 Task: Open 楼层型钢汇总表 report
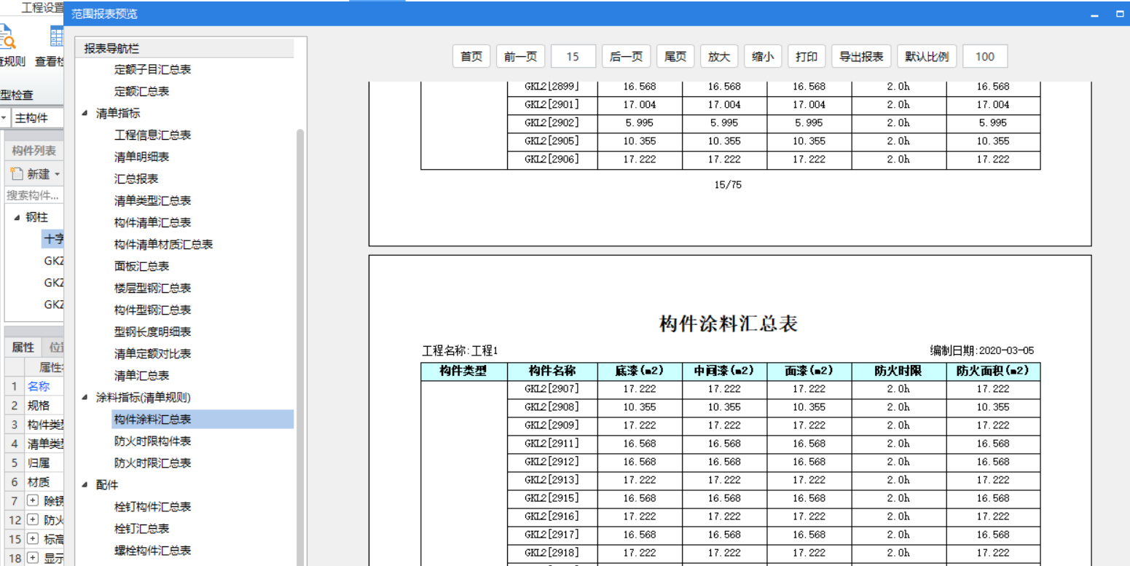(153, 288)
